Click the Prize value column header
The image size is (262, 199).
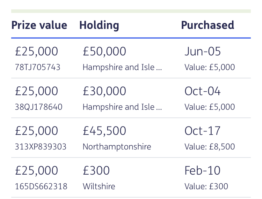coord(39,25)
